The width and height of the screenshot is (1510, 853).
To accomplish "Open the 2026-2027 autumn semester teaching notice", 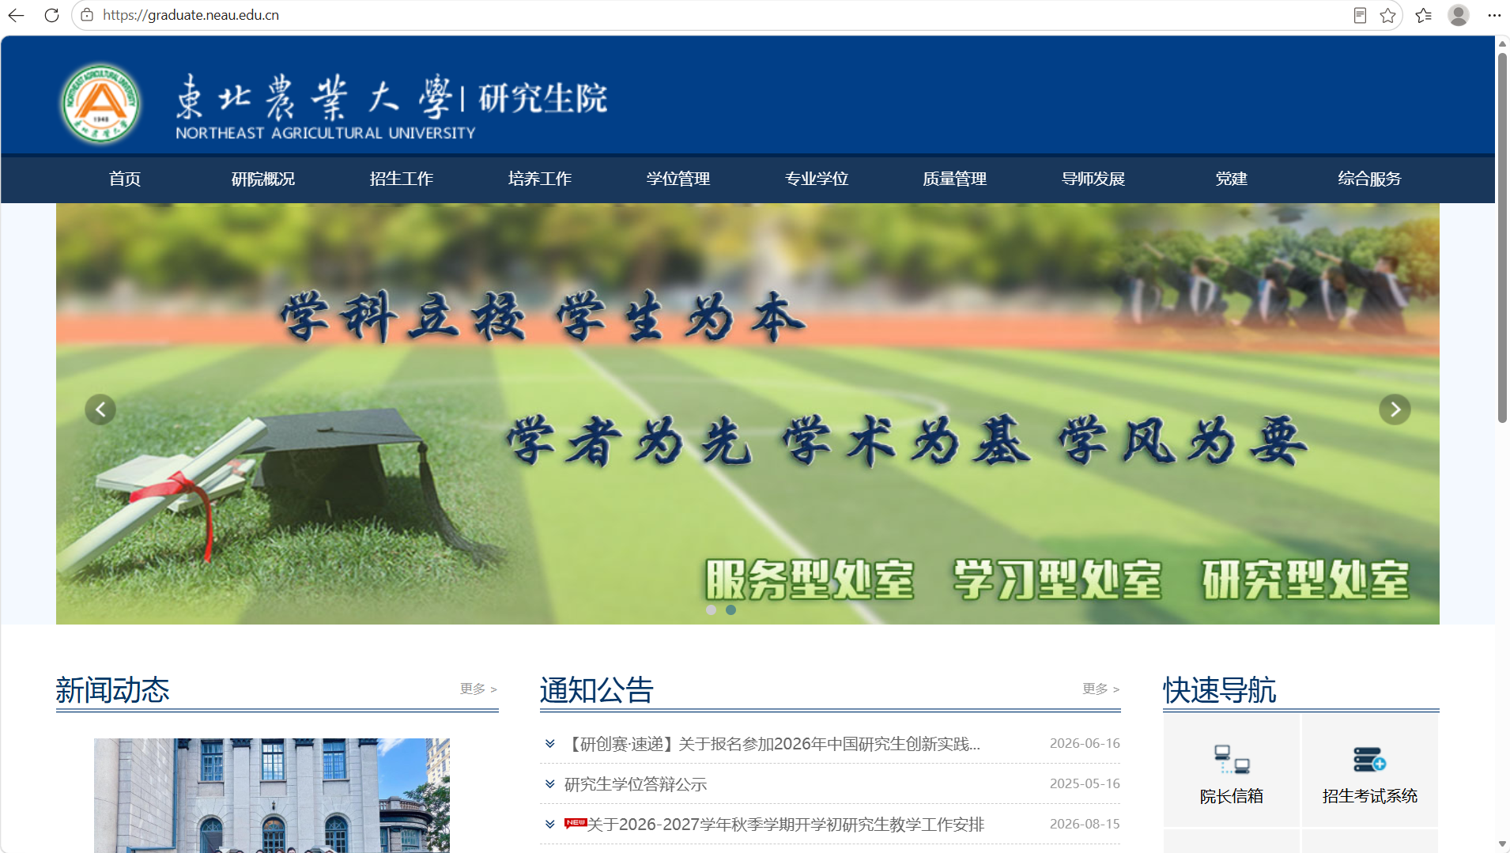I will pos(786,825).
